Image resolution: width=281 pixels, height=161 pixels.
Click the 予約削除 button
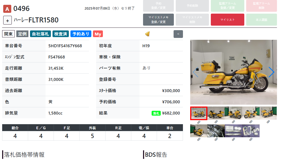(x=192, y=6)
